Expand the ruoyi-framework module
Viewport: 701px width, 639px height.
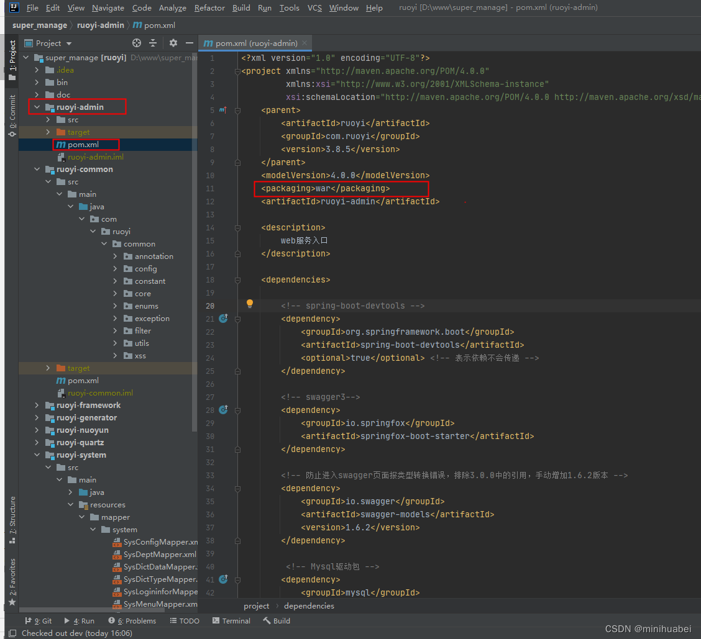pyautogui.click(x=37, y=406)
